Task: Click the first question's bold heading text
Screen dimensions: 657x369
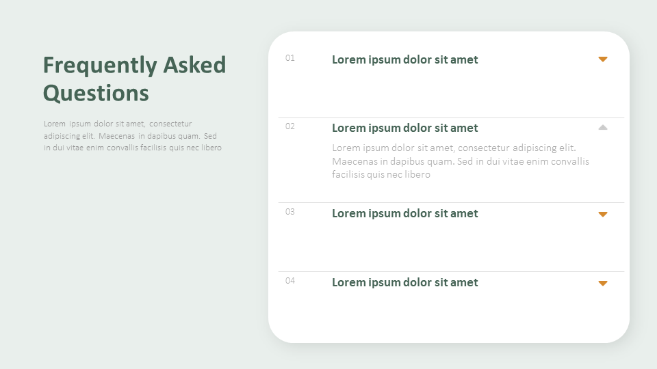Action: (404, 59)
